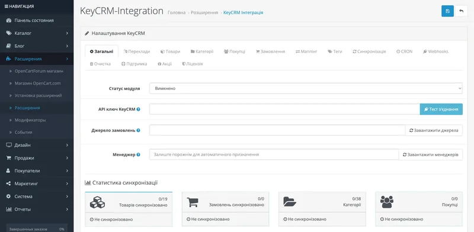Click the bar chart icon beside Статистика синхронізації
The height and width of the screenshot is (232, 474).
coord(88,183)
